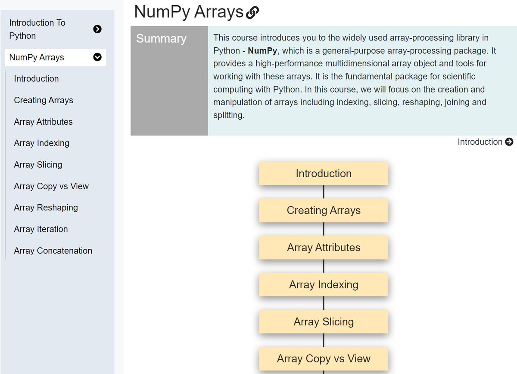Image resolution: width=517 pixels, height=374 pixels.
Task: Click the permalink chain icon beside NumPy Arrays
Action: pos(252,13)
